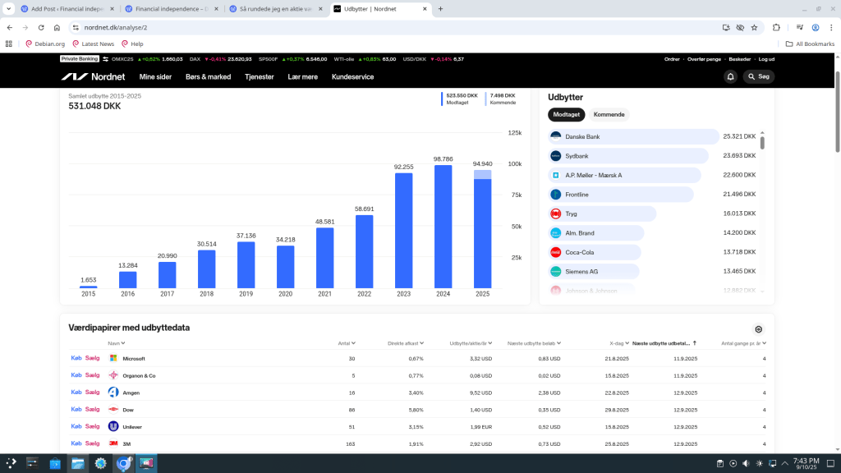Viewport: 841px width, 473px height.
Task: Open the notifications bell in Nordnet header
Action: [730, 76]
